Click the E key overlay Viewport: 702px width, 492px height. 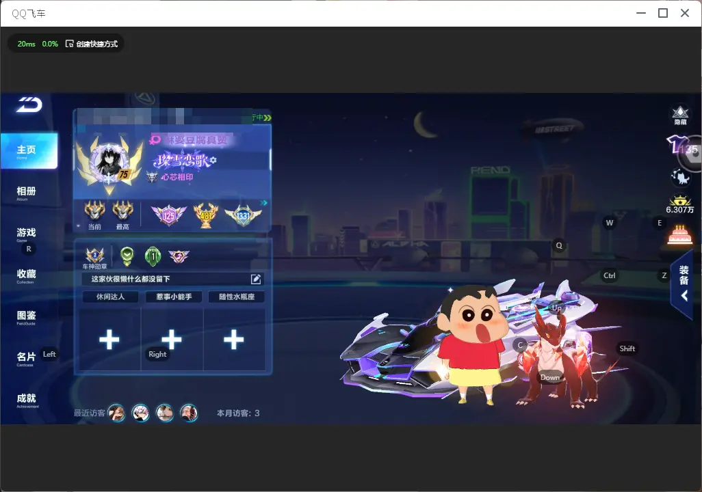click(x=660, y=223)
